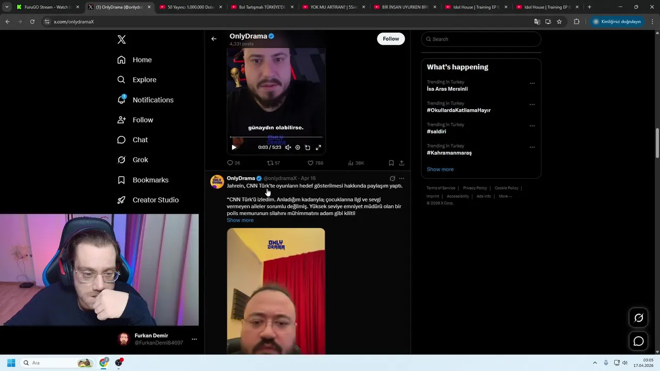Open browser extensions menu
The width and height of the screenshot is (660, 371).
tap(576, 22)
